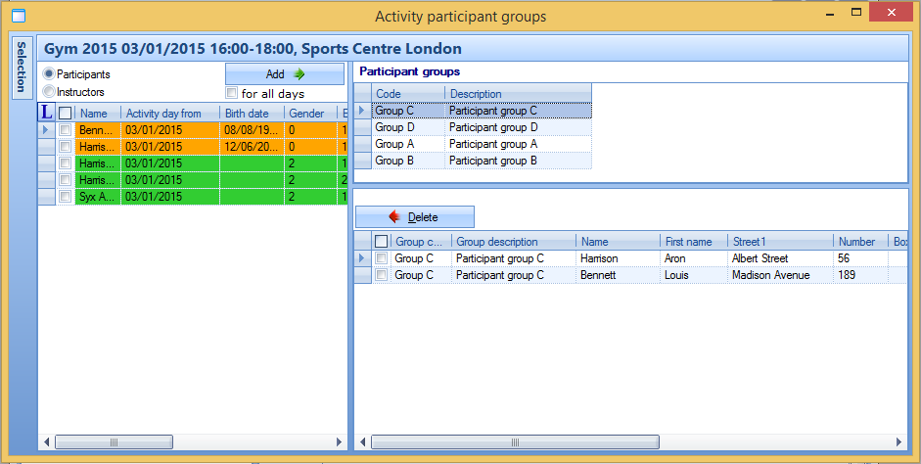Click right scroll arrow of group members grid
The height and width of the screenshot is (464, 921).
pyautogui.click(x=900, y=442)
